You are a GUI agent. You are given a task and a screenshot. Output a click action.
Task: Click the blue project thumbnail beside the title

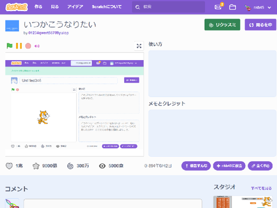tap(12, 25)
